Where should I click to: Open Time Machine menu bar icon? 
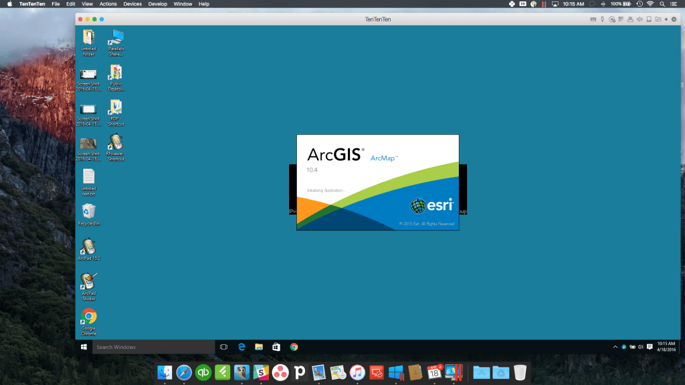coord(640,4)
